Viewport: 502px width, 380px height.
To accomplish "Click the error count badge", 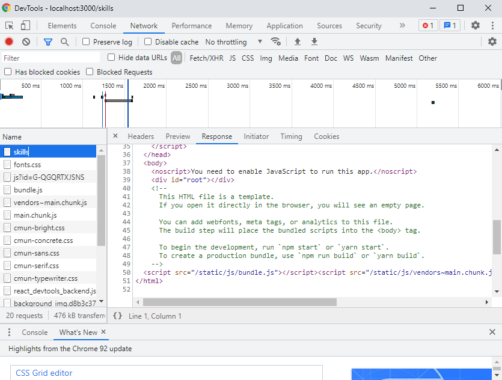I will coord(428,26).
